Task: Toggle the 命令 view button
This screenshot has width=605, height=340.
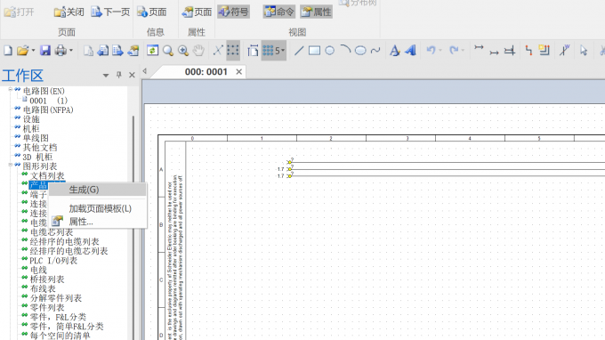Action: 279,12
